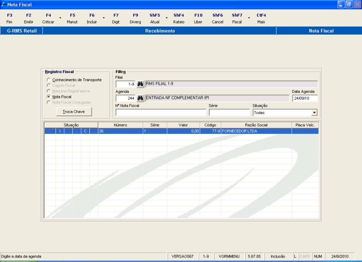Expand the arrow next to F4 Criticar

[60, 18]
